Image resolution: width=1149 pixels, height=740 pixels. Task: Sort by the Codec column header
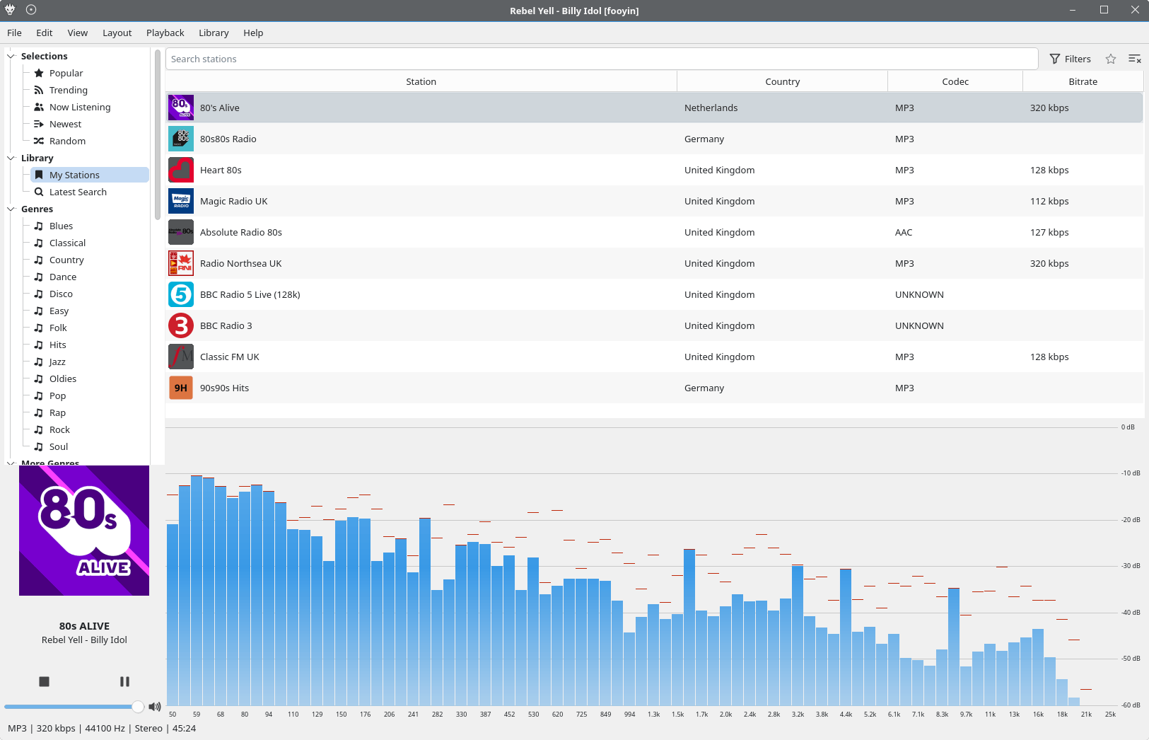point(955,81)
